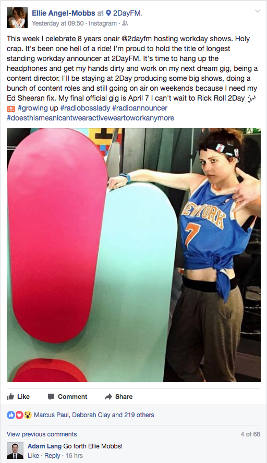The height and width of the screenshot is (463, 267).
Task: Open the post photo in viewer
Action: (133, 255)
